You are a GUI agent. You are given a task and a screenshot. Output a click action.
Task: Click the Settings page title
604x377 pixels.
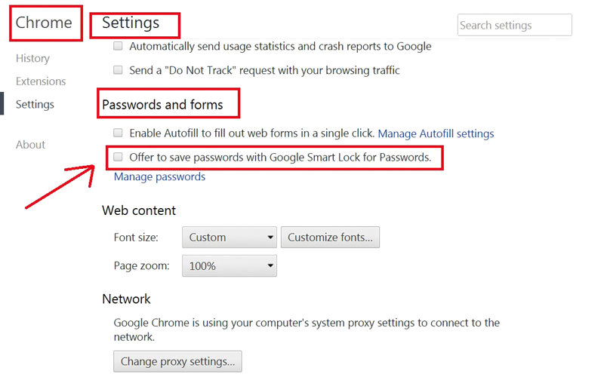point(131,23)
